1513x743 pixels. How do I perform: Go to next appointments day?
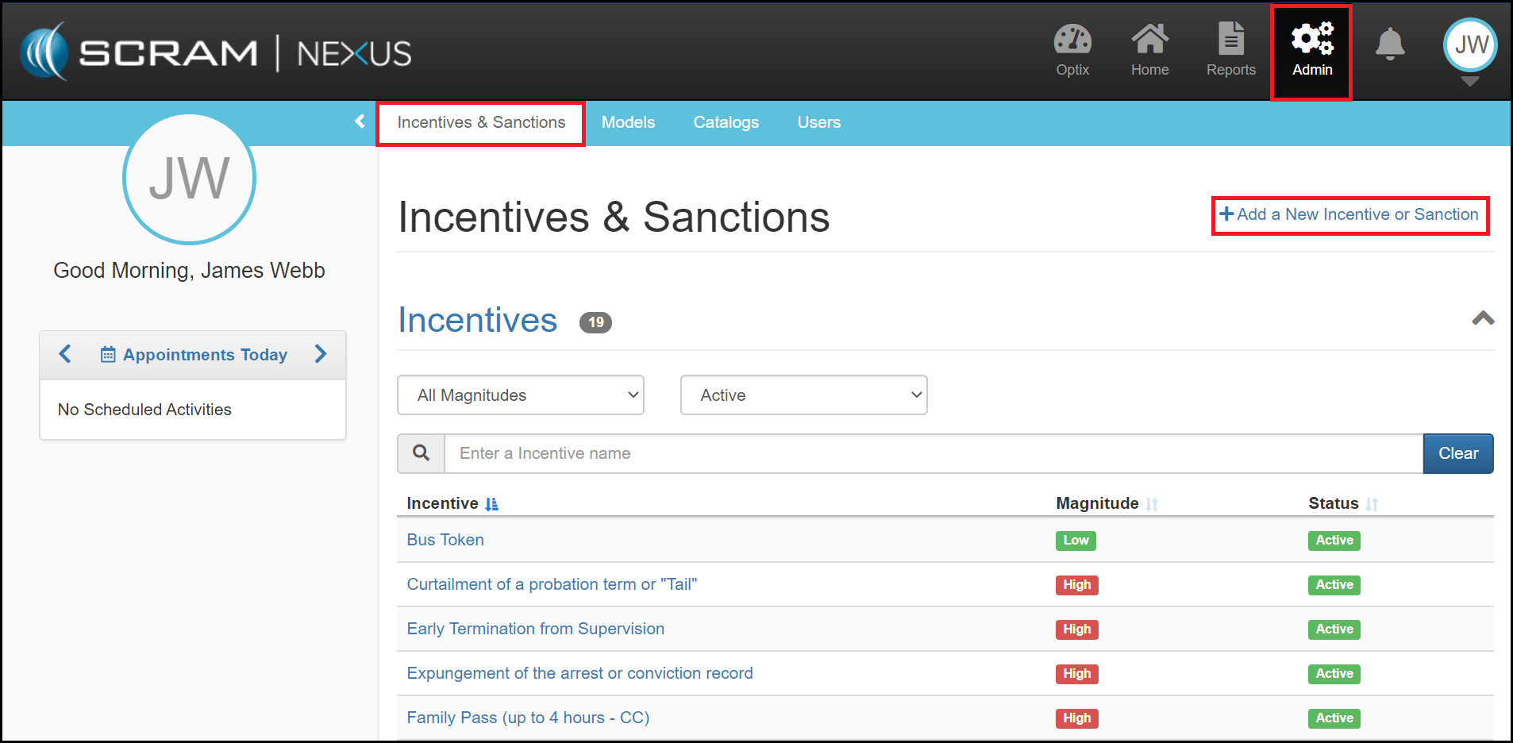[x=321, y=354]
